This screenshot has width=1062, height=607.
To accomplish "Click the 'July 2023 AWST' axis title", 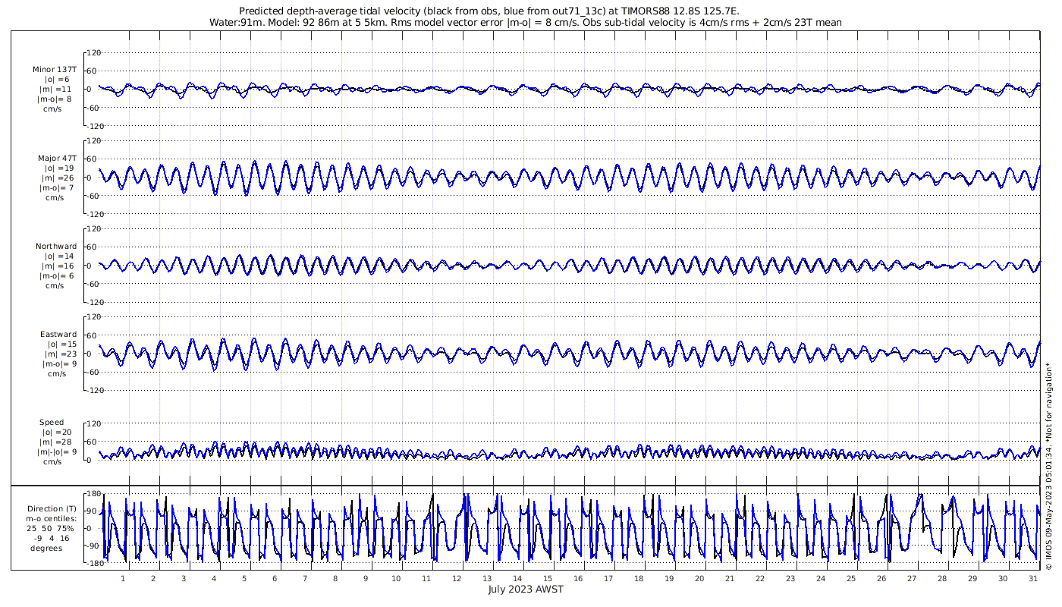I will tap(526, 590).
